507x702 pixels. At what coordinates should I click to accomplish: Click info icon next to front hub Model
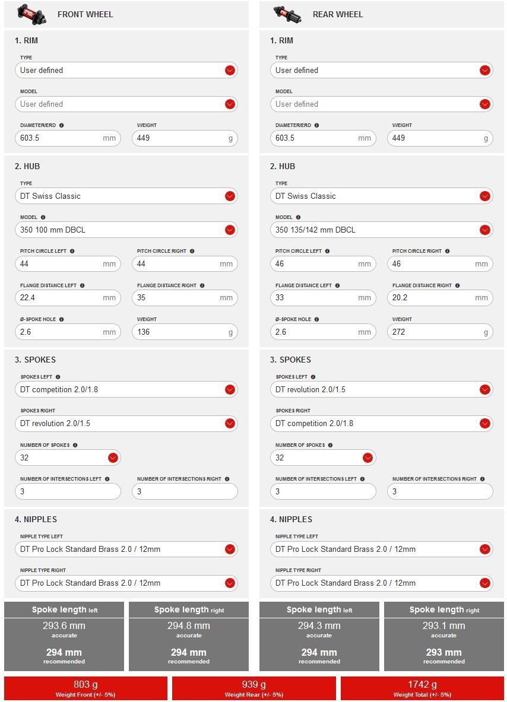tap(43, 217)
